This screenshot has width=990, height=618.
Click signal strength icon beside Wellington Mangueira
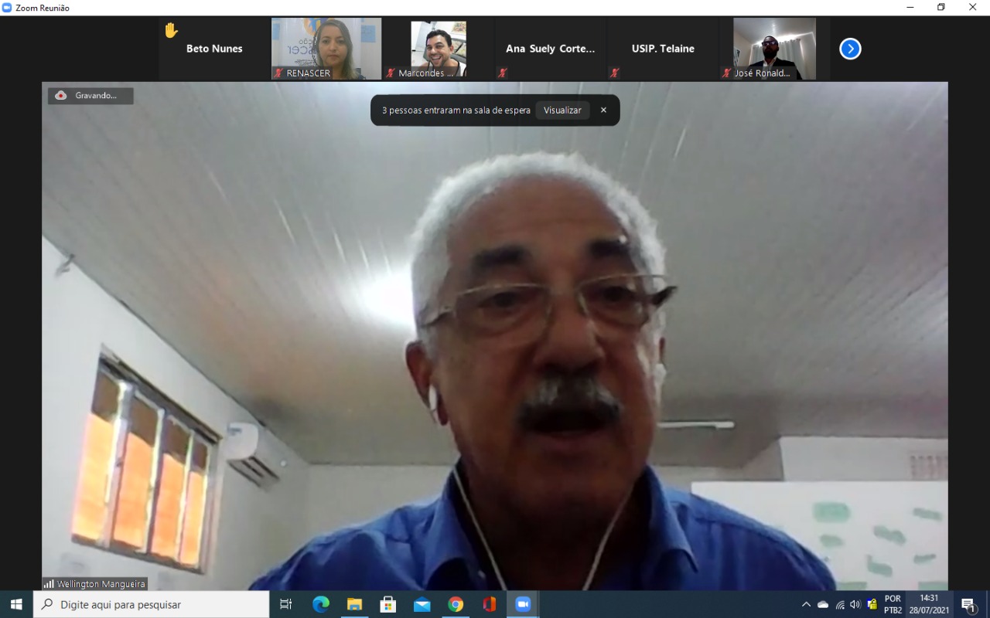pos(49,584)
